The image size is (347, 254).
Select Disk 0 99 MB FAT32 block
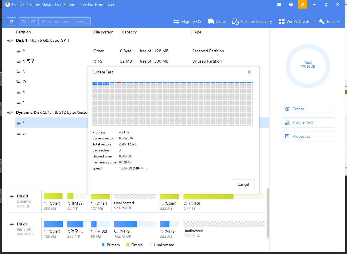(x=76, y=202)
